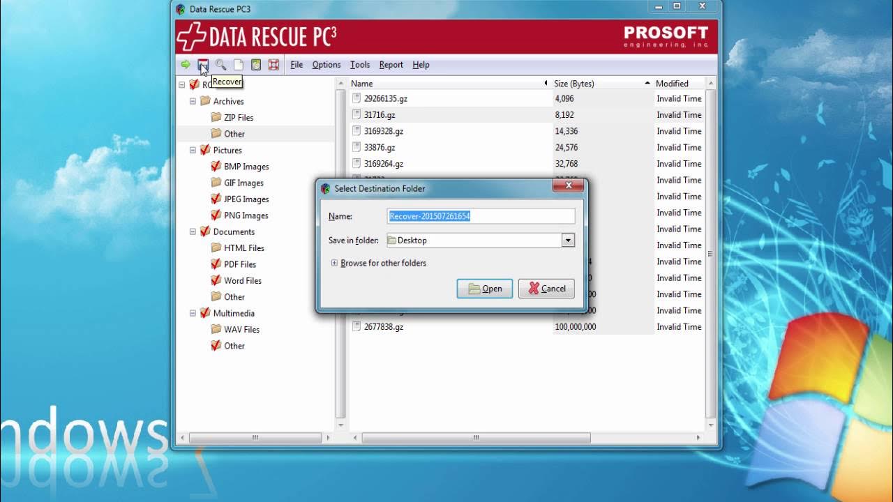Click the file icon beside 3169264.gz
This screenshot has width=893, height=502.
pyautogui.click(x=357, y=164)
